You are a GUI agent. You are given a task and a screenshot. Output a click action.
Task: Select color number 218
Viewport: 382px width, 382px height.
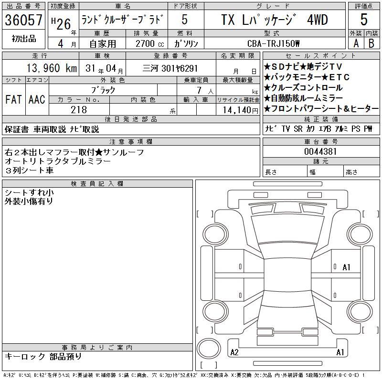tap(79, 110)
